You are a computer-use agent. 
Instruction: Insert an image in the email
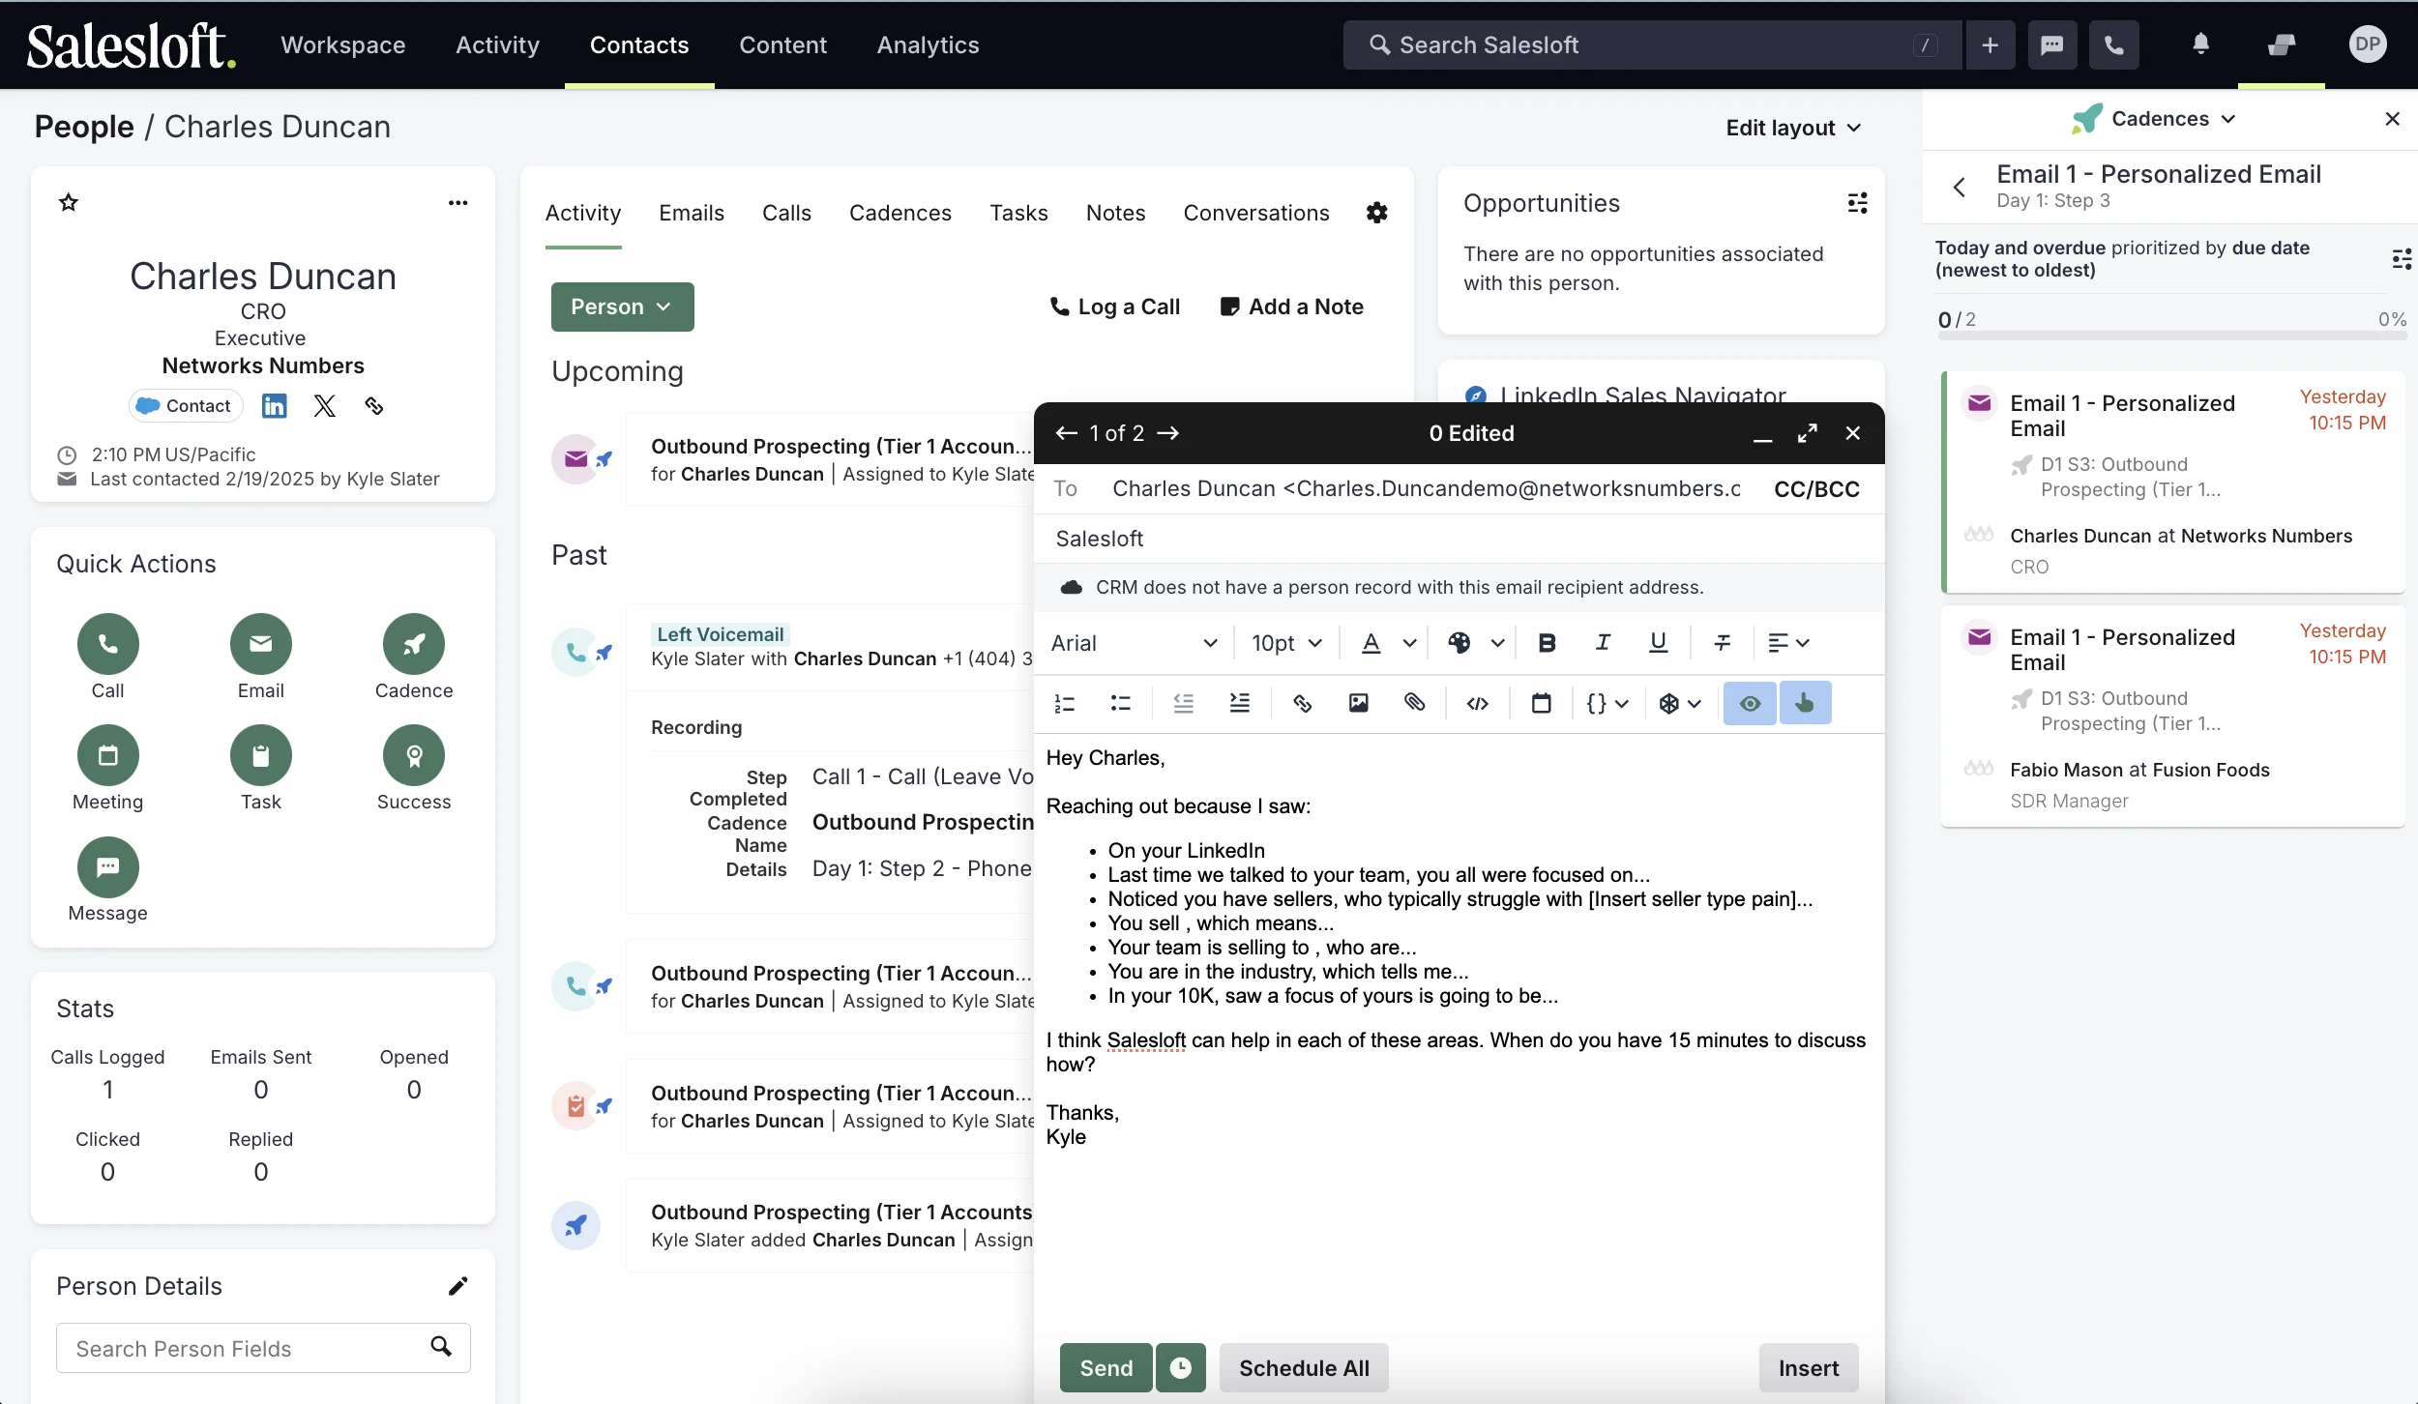pos(1359,703)
